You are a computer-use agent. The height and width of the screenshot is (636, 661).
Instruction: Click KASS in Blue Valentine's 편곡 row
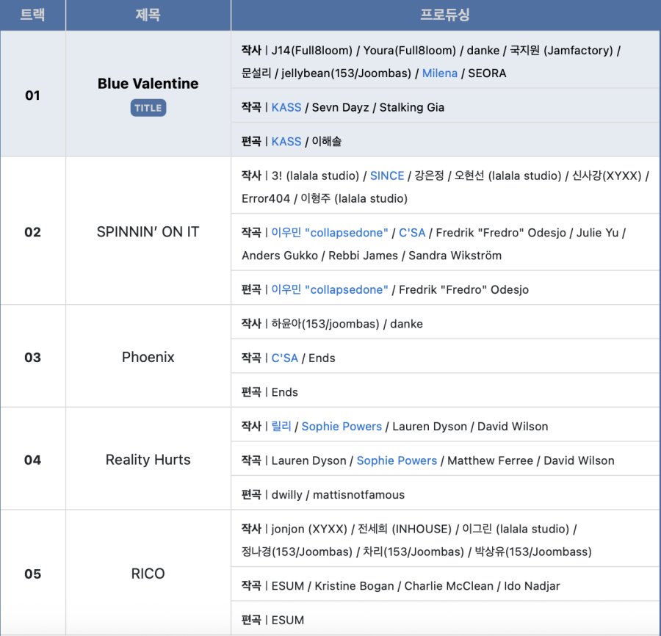tap(286, 141)
